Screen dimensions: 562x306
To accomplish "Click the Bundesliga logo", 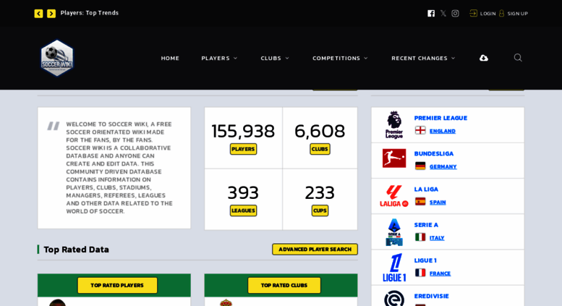I will (x=394, y=158).
